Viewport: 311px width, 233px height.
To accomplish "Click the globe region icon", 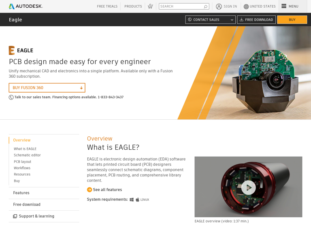I will tap(246, 6).
